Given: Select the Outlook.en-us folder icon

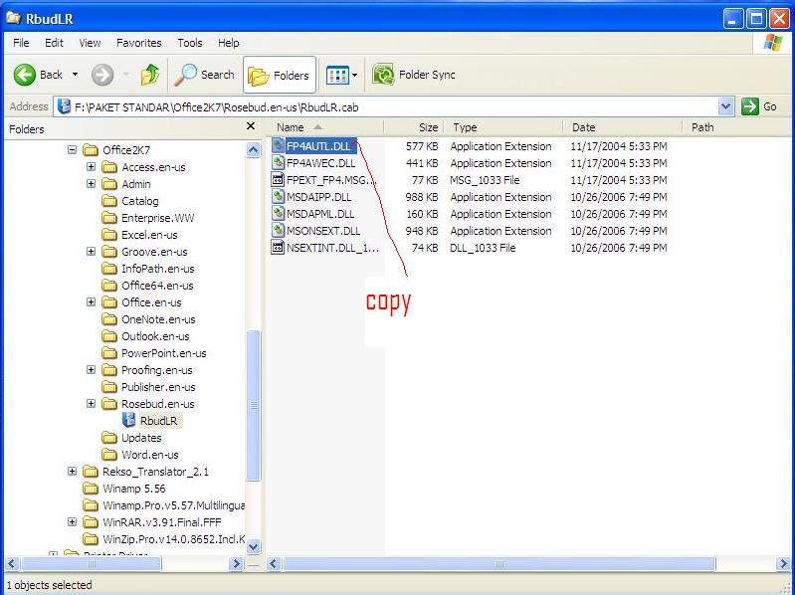Looking at the screenshot, I should tap(109, 336).
